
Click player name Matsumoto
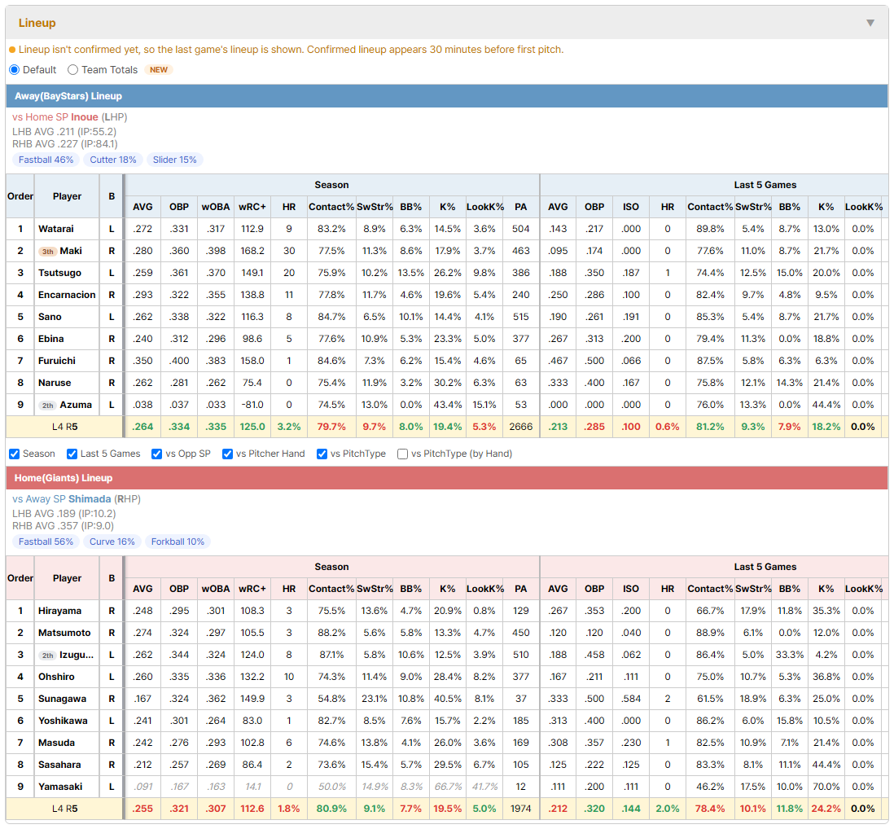pos(64,633)
